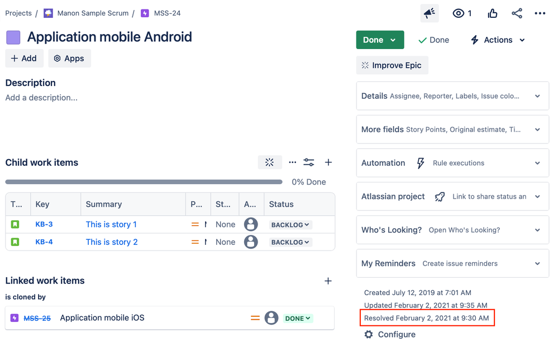Sort by the Summary column header

(133, 204)
